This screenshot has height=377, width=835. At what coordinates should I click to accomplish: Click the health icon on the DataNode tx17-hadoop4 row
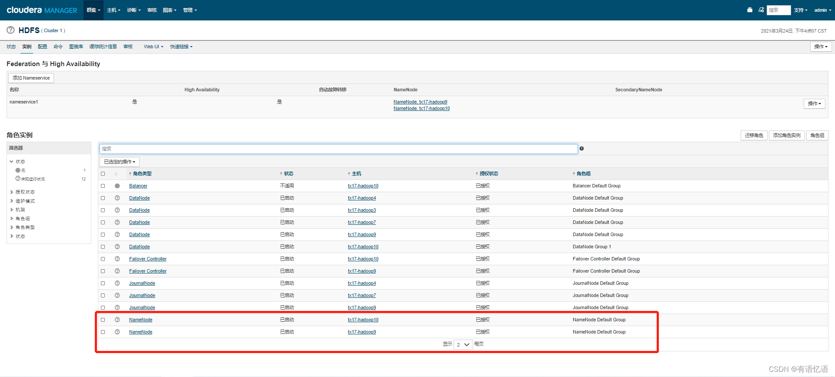pos(117,198)
